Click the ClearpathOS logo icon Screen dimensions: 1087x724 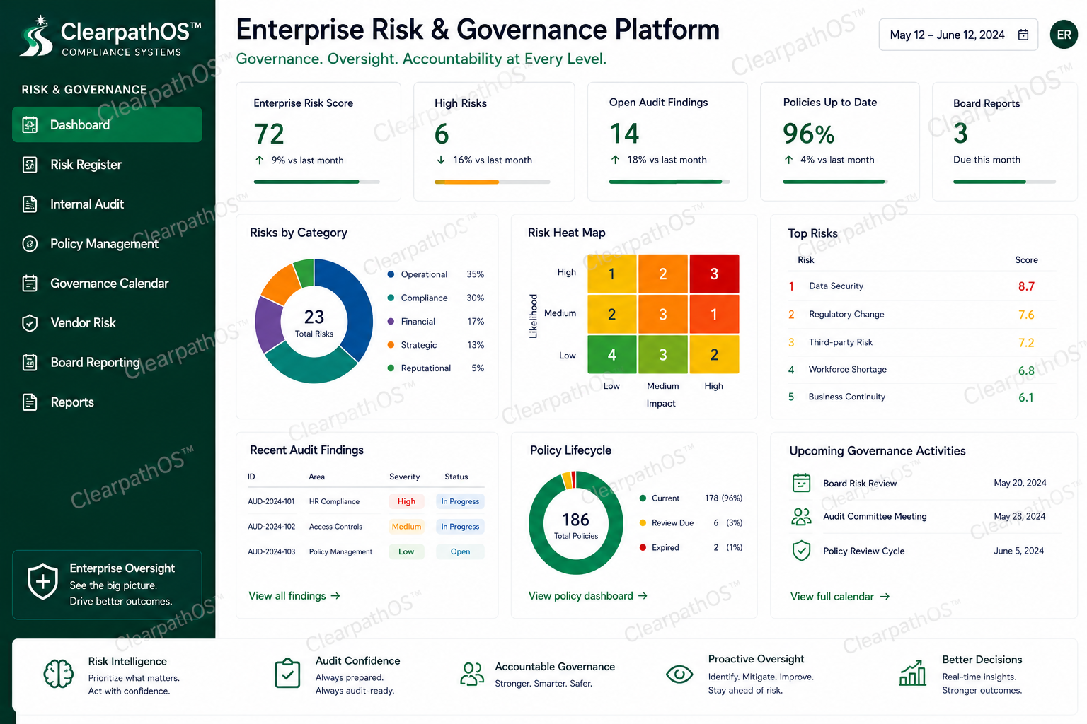point(36,36)
